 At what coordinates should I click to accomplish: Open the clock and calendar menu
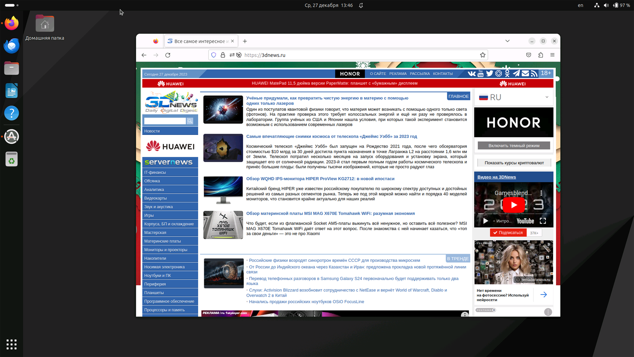[x=328, y=5]
